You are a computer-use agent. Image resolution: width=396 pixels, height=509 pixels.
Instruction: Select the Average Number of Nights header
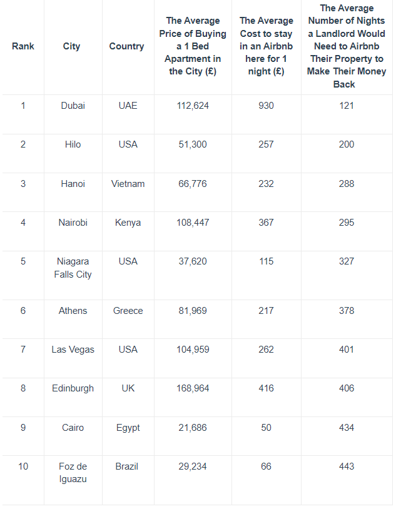point(347,46)
